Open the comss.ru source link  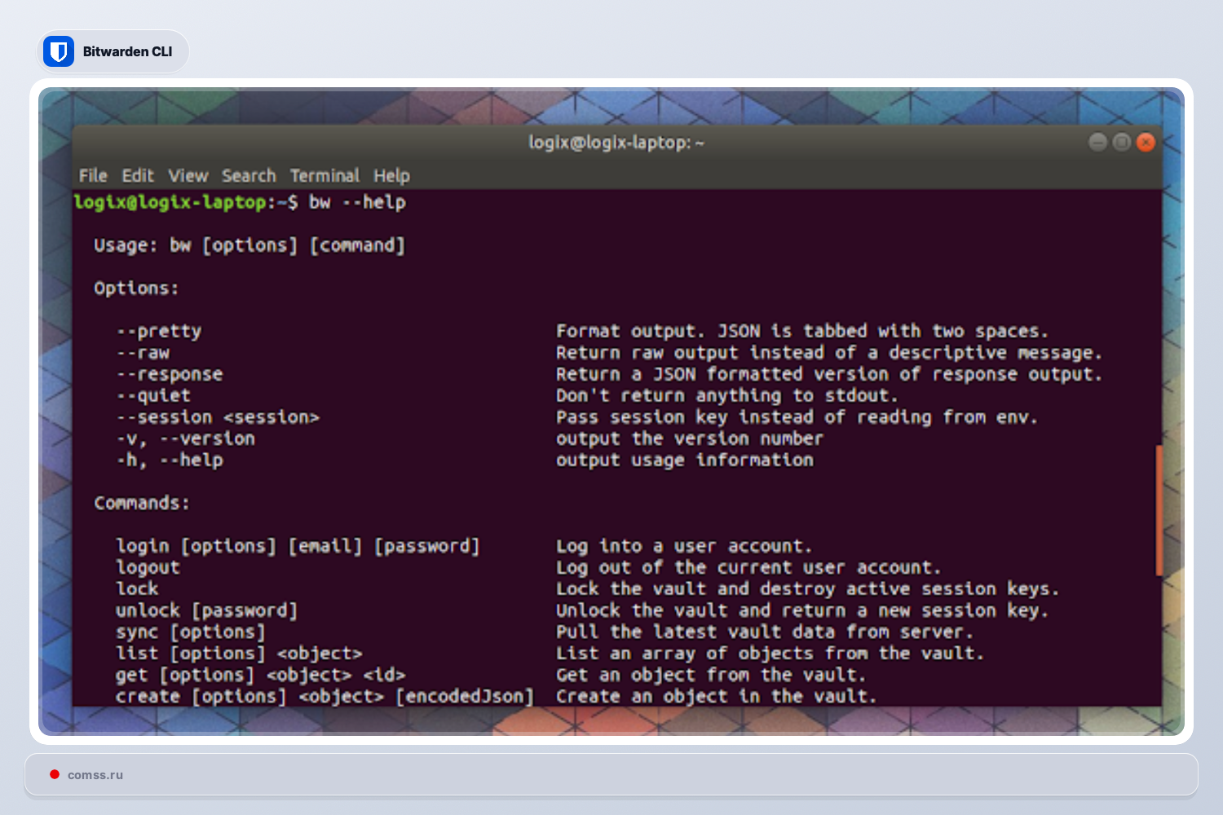point(95,775)
